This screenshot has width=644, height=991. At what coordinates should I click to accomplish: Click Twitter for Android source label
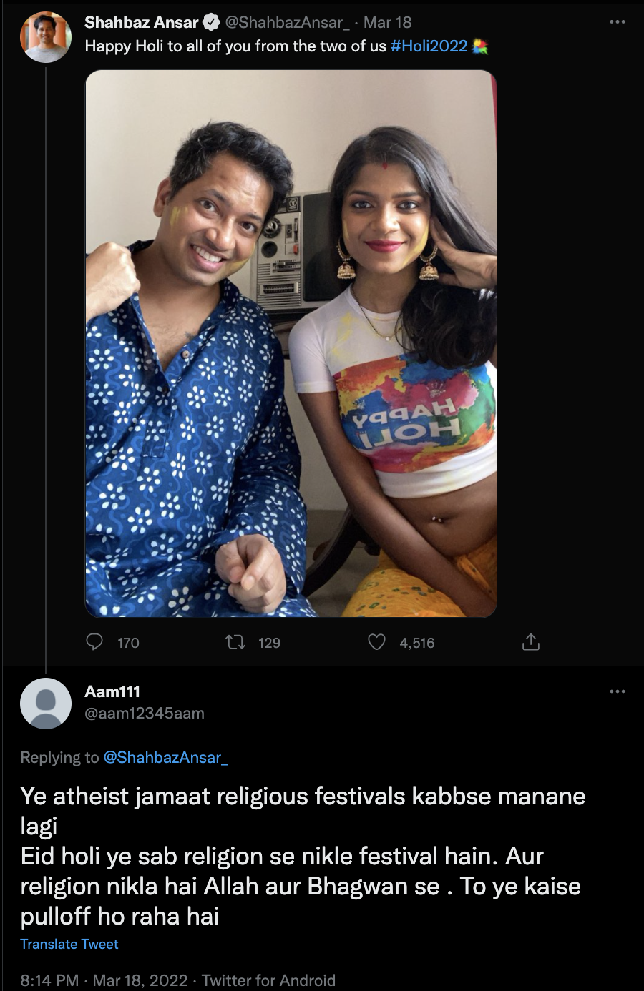[x=268, y=980]
